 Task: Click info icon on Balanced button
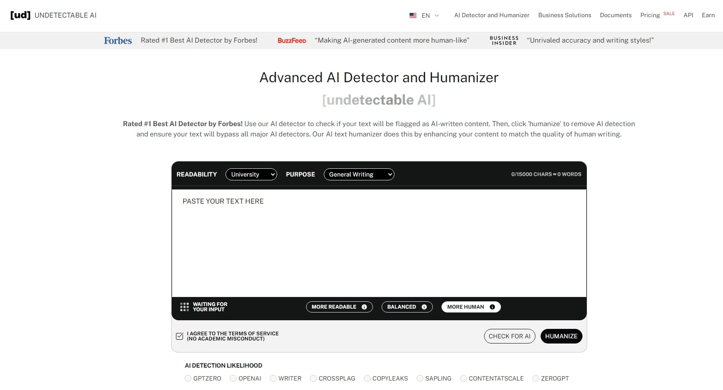(x=424, y=307)
